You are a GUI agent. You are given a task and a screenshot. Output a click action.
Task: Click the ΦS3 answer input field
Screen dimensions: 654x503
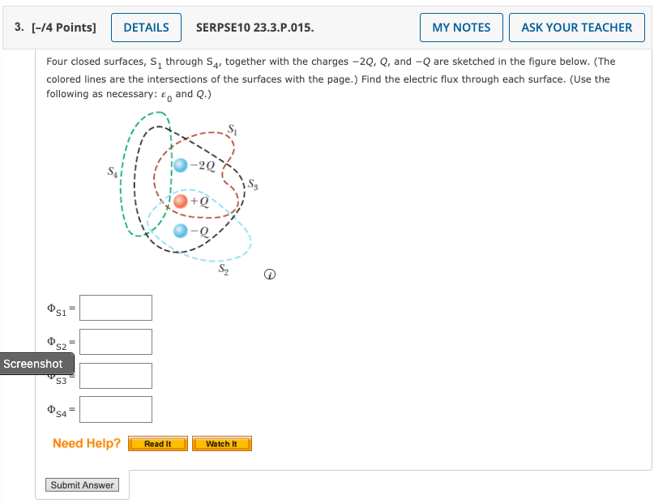115,375
